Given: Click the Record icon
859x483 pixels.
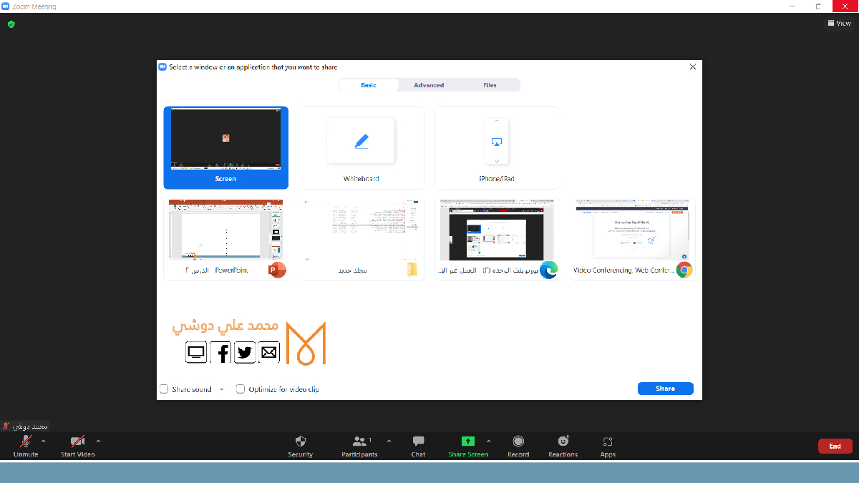Looking at the screenshot, I should (518, 441).
